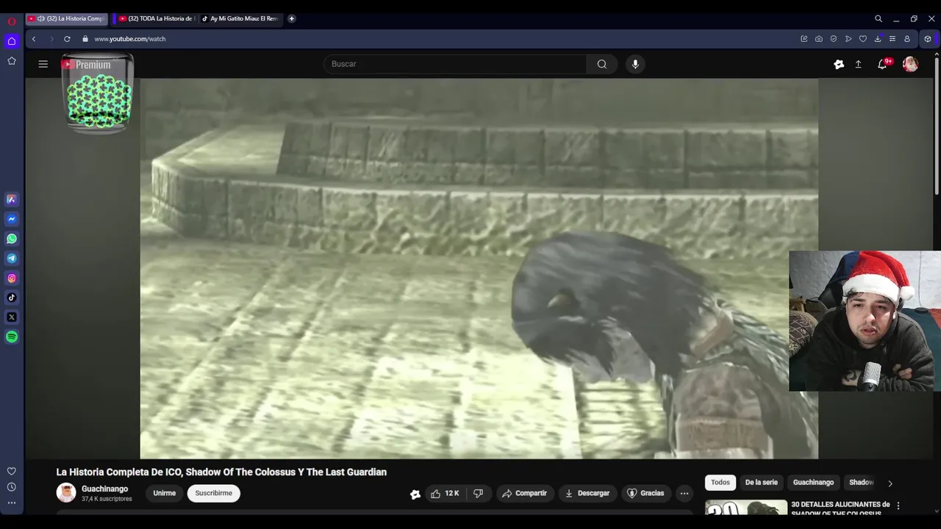This screenshot has width=941, height=529.
Task: Open the extensions cube icon
Action: click(928, 39)
